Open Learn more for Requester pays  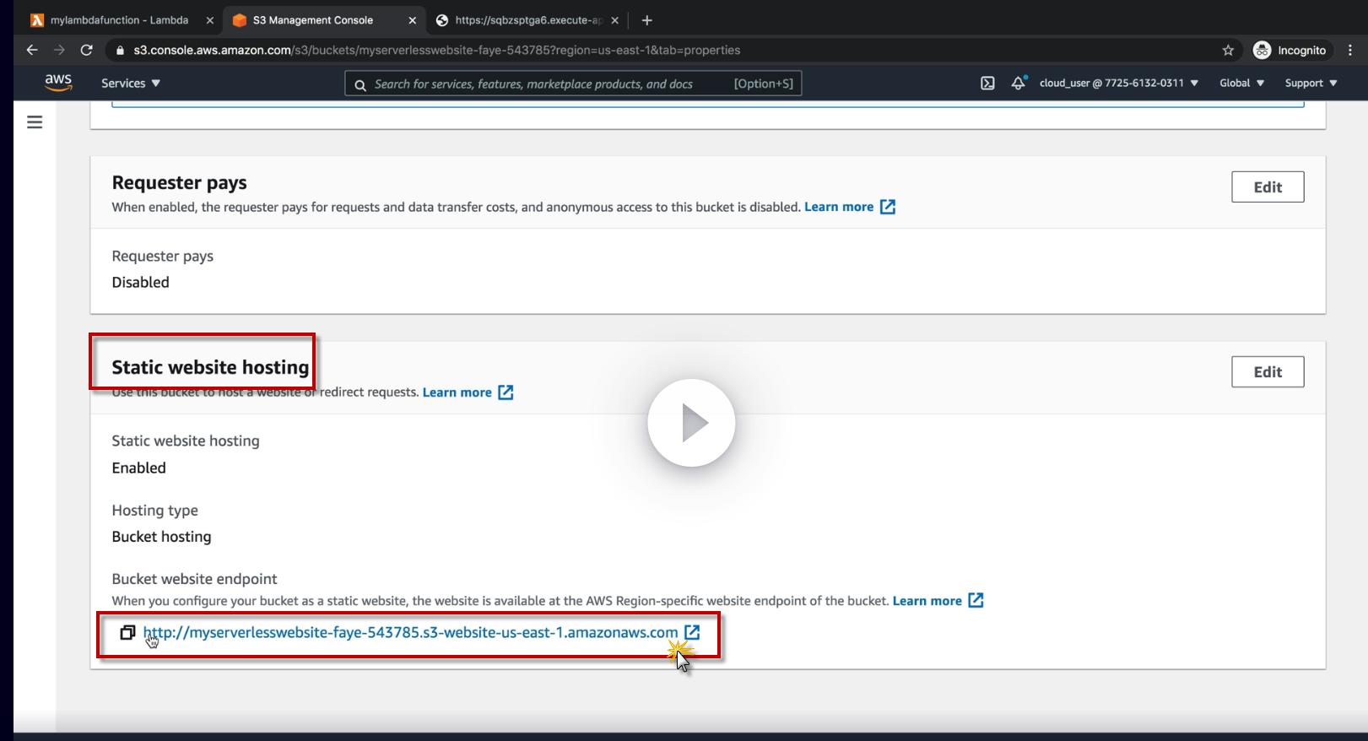(839, 207)
